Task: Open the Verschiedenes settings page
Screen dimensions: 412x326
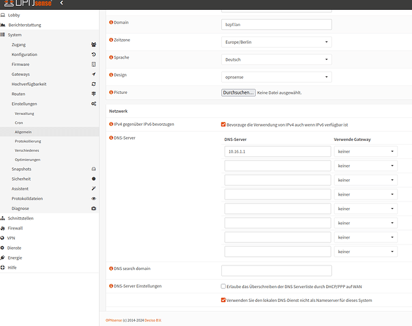Action: (27, 150)
